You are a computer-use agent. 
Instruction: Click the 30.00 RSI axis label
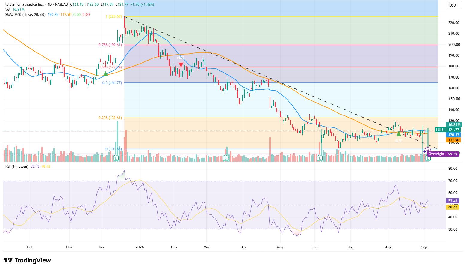(x=453, y=229)
